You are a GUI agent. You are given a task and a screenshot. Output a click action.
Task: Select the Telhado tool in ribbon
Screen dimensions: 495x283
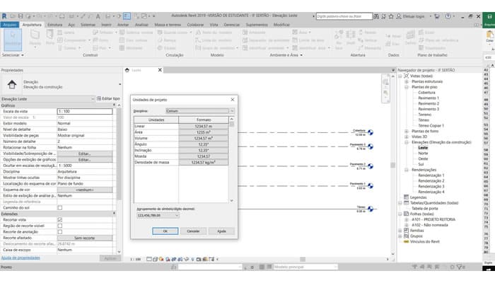[104, 33]
